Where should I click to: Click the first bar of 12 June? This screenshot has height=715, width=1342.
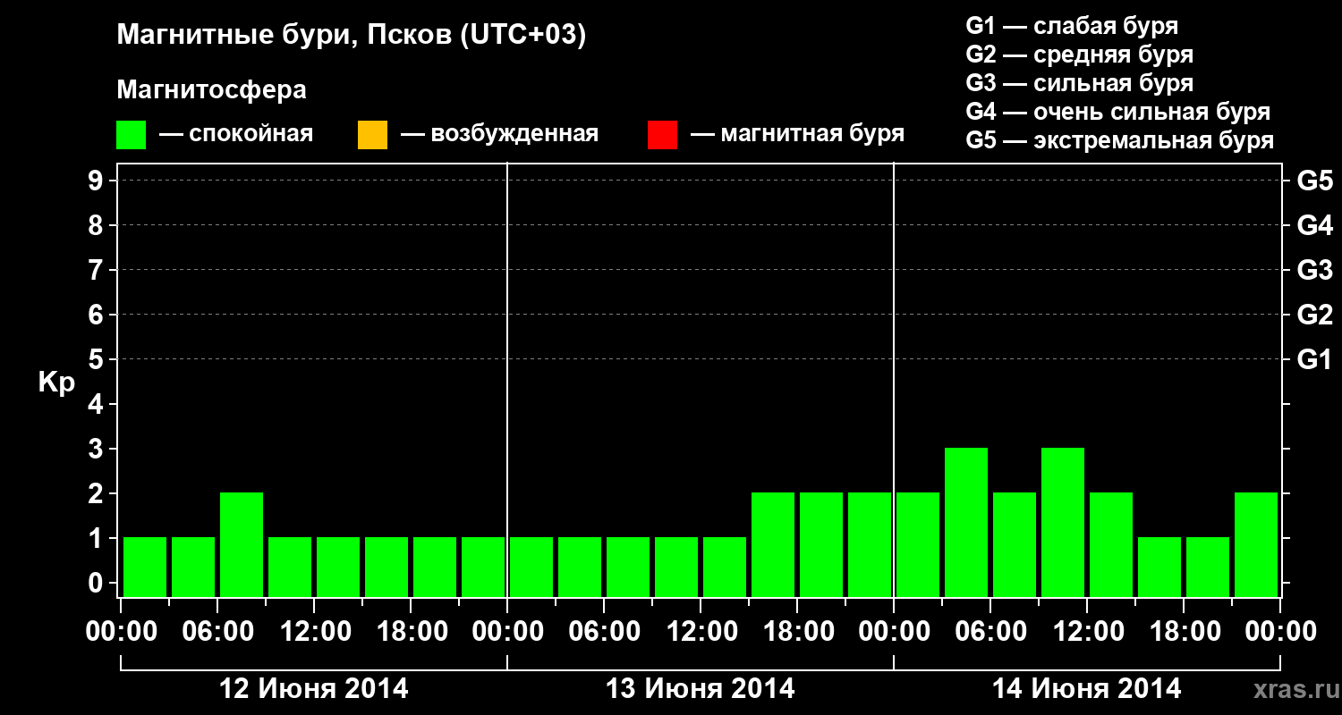coord(145,567)
